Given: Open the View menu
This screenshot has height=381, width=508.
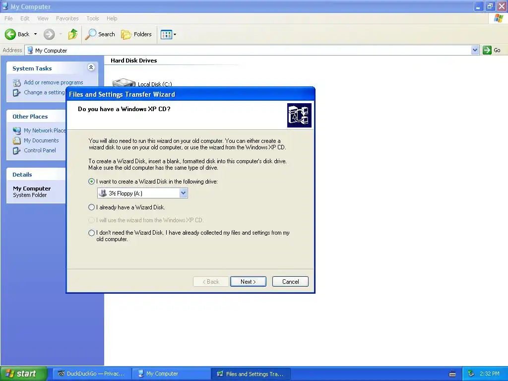Looking at the screenshot, I should point(43,18).
